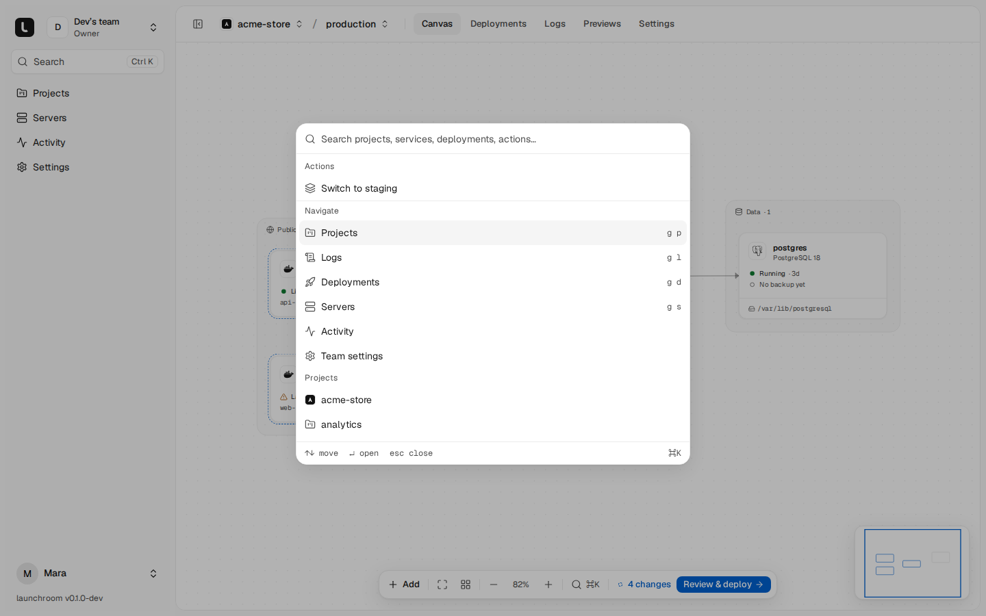Switch to the Deployments tab
This screenshot has height=616, width=986.
coord(498,24)
